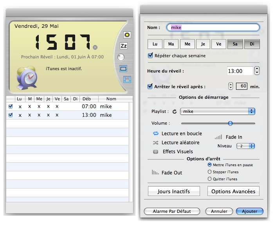Click the Lecture aléatoire label
Viewport: 274px width, 225px height.
pyautogui.click(x=180, y=143)
